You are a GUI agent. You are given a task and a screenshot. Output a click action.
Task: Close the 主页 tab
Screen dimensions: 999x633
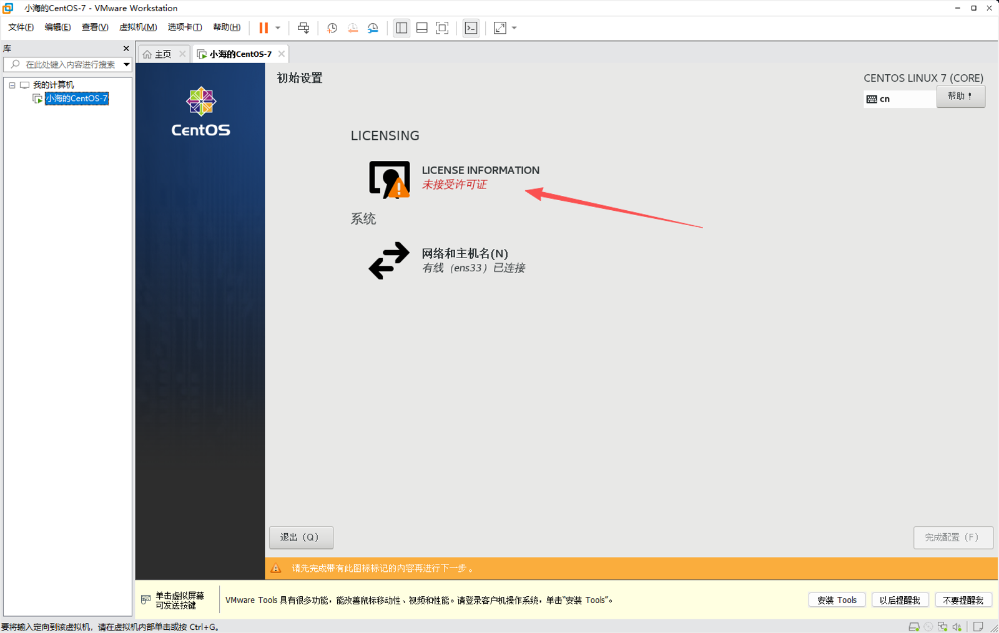pyautogui.click(x=182, y=54)
